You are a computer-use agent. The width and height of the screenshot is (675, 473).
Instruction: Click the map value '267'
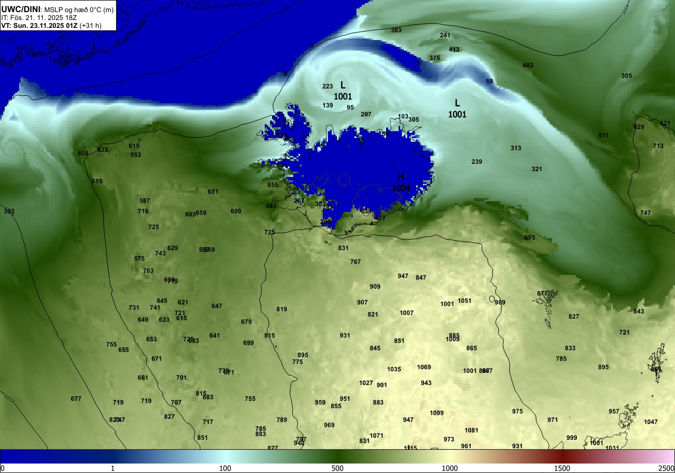[x=299, y=201]
